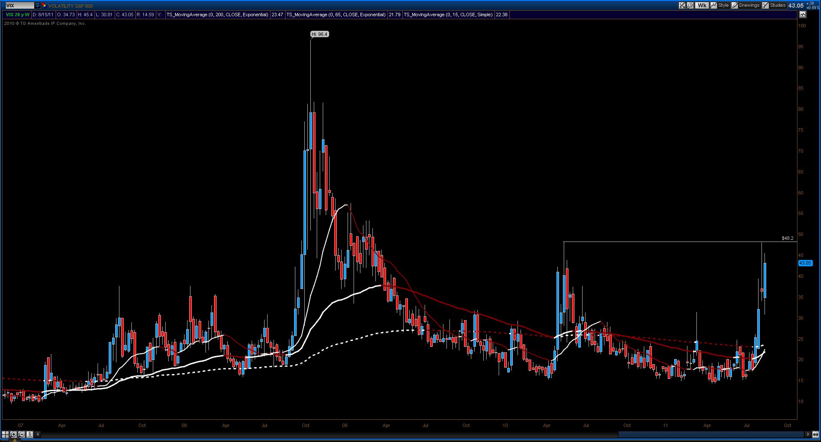Click the horizontal time scrollbar thumb

coord(711,435)
